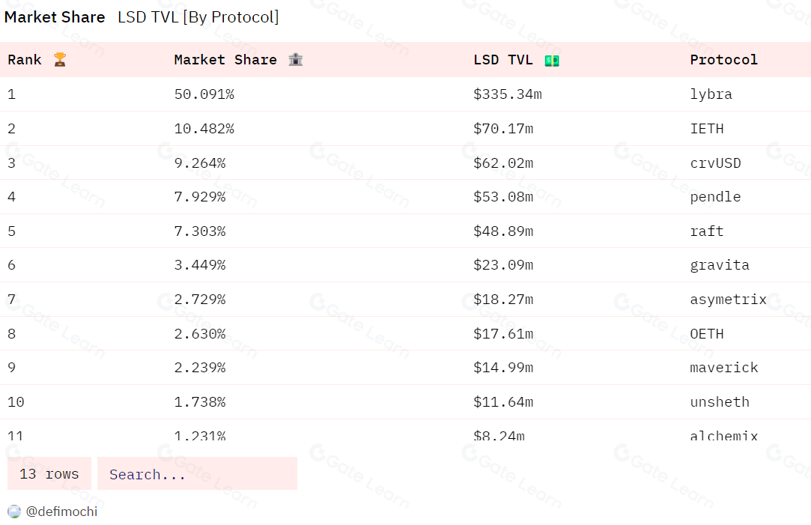Viewport: 811px width, 525px height.
Task: Sort by the Market Share column header
Action: pos(225,60)
